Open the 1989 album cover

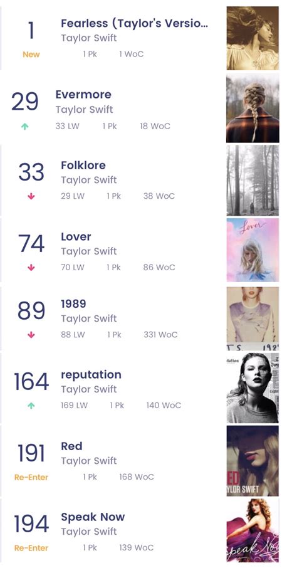pyautogui.click(x=253, y=319)
